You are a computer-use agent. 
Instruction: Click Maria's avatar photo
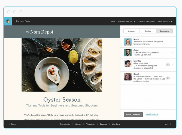tap(128, 42)
